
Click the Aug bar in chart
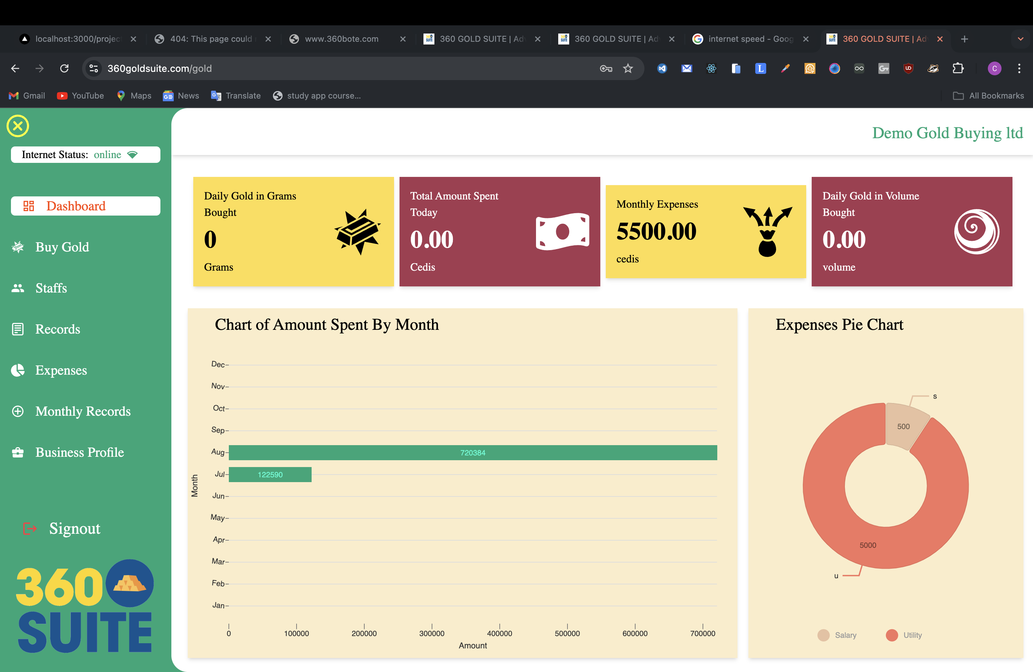click(472, 453)
